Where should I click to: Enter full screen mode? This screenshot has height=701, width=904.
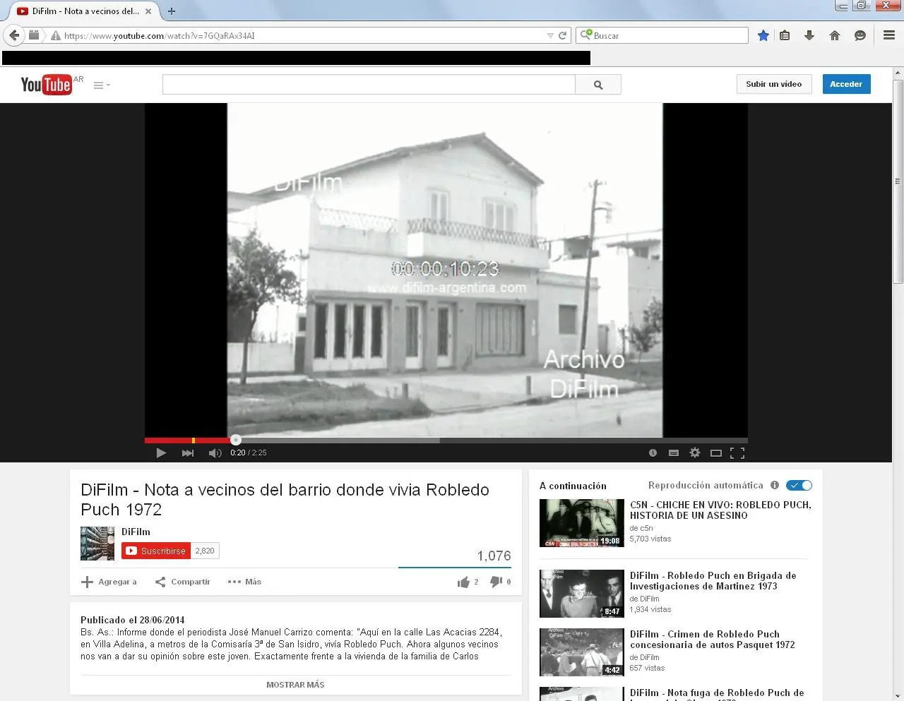point(737,453)
